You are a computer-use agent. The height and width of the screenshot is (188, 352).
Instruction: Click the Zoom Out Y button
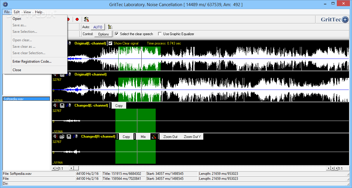pos(192,137)
